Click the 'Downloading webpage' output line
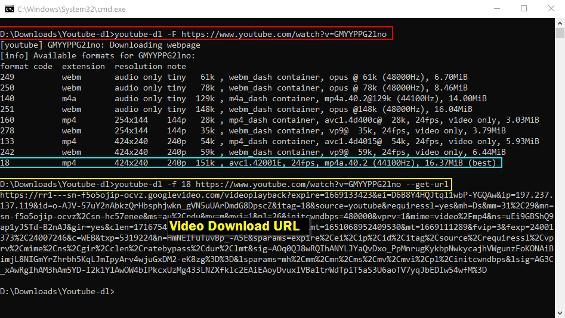Image resolution: width=565 pixels, height=318 pixels. click(x=100, y=45)
